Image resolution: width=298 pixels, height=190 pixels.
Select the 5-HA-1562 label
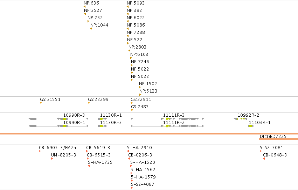tap(143, 170)
